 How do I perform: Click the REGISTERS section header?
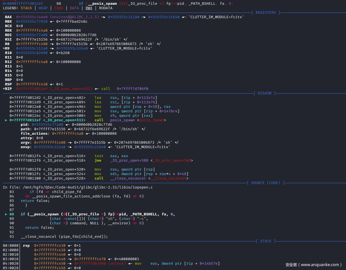[266, 13]
